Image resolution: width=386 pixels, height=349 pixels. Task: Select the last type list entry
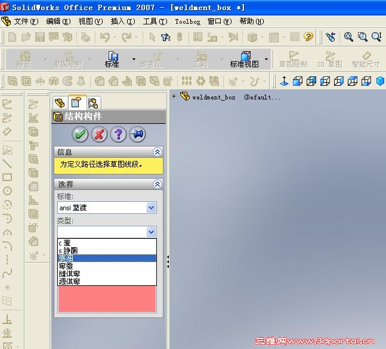(x=107, y=281)
